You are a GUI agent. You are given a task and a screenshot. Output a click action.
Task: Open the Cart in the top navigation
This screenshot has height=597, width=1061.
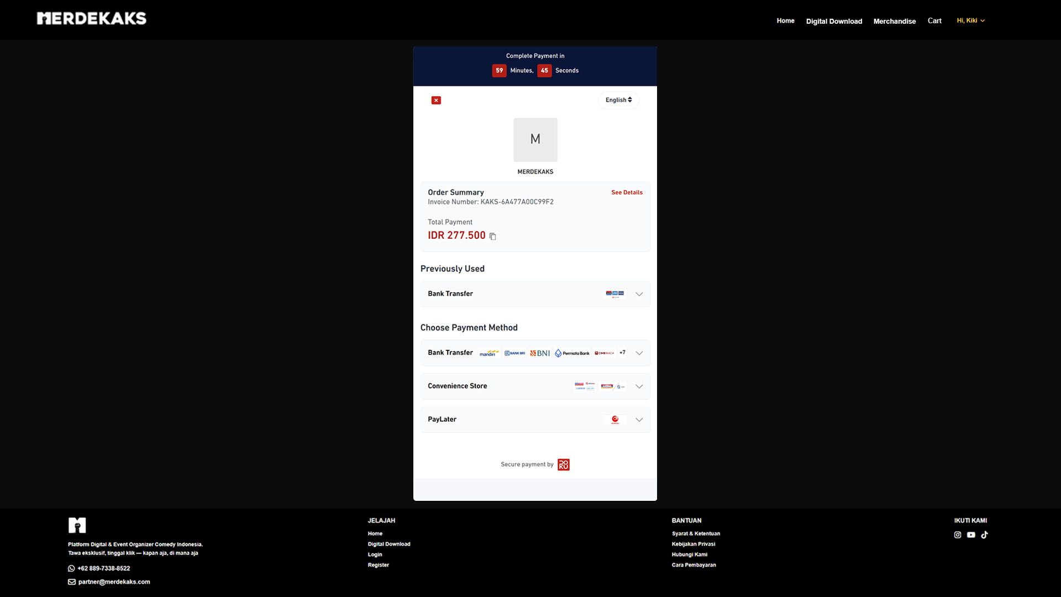coord(934,20)
